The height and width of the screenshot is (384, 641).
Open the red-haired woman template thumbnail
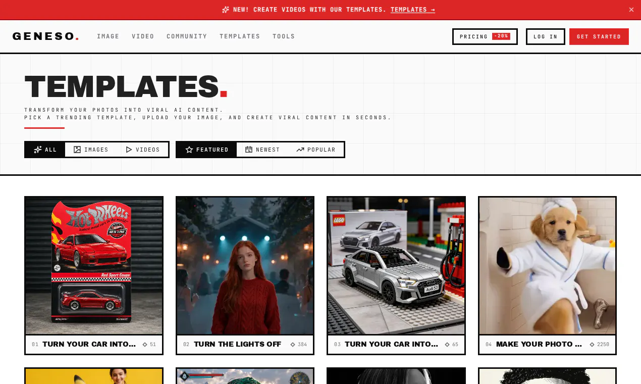point(245,266)
